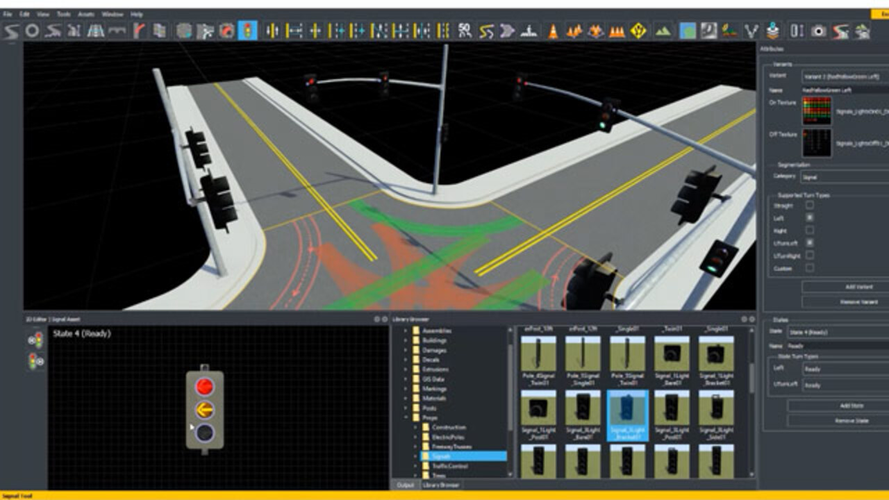Click the Remove State button
Screen dimensions: 889x500
837,421
